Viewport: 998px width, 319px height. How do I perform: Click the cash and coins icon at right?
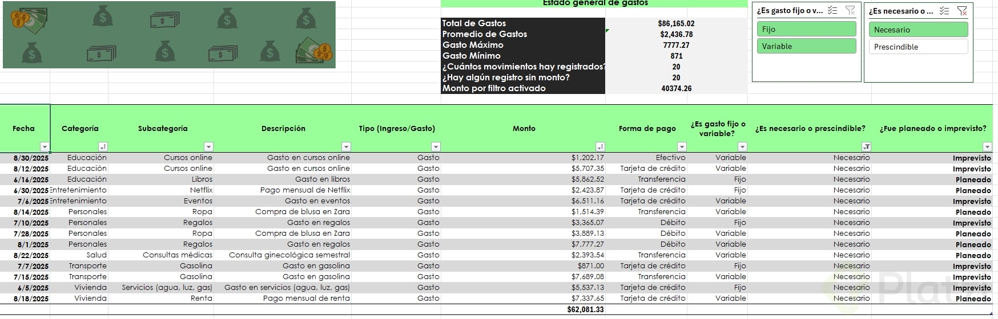click(x=313, y=50)
